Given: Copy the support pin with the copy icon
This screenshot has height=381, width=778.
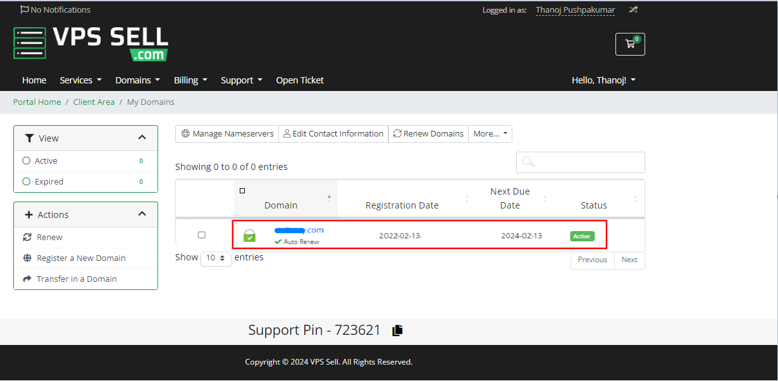Looking at the screenshot, I should pyautogui.click(x=397, y=330).
